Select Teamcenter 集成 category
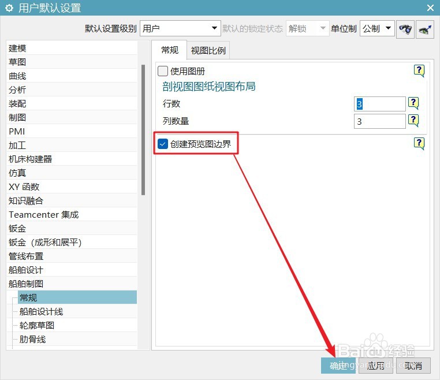Image resolution: width=440 pixels, height=380 pixels. [72, 214]
